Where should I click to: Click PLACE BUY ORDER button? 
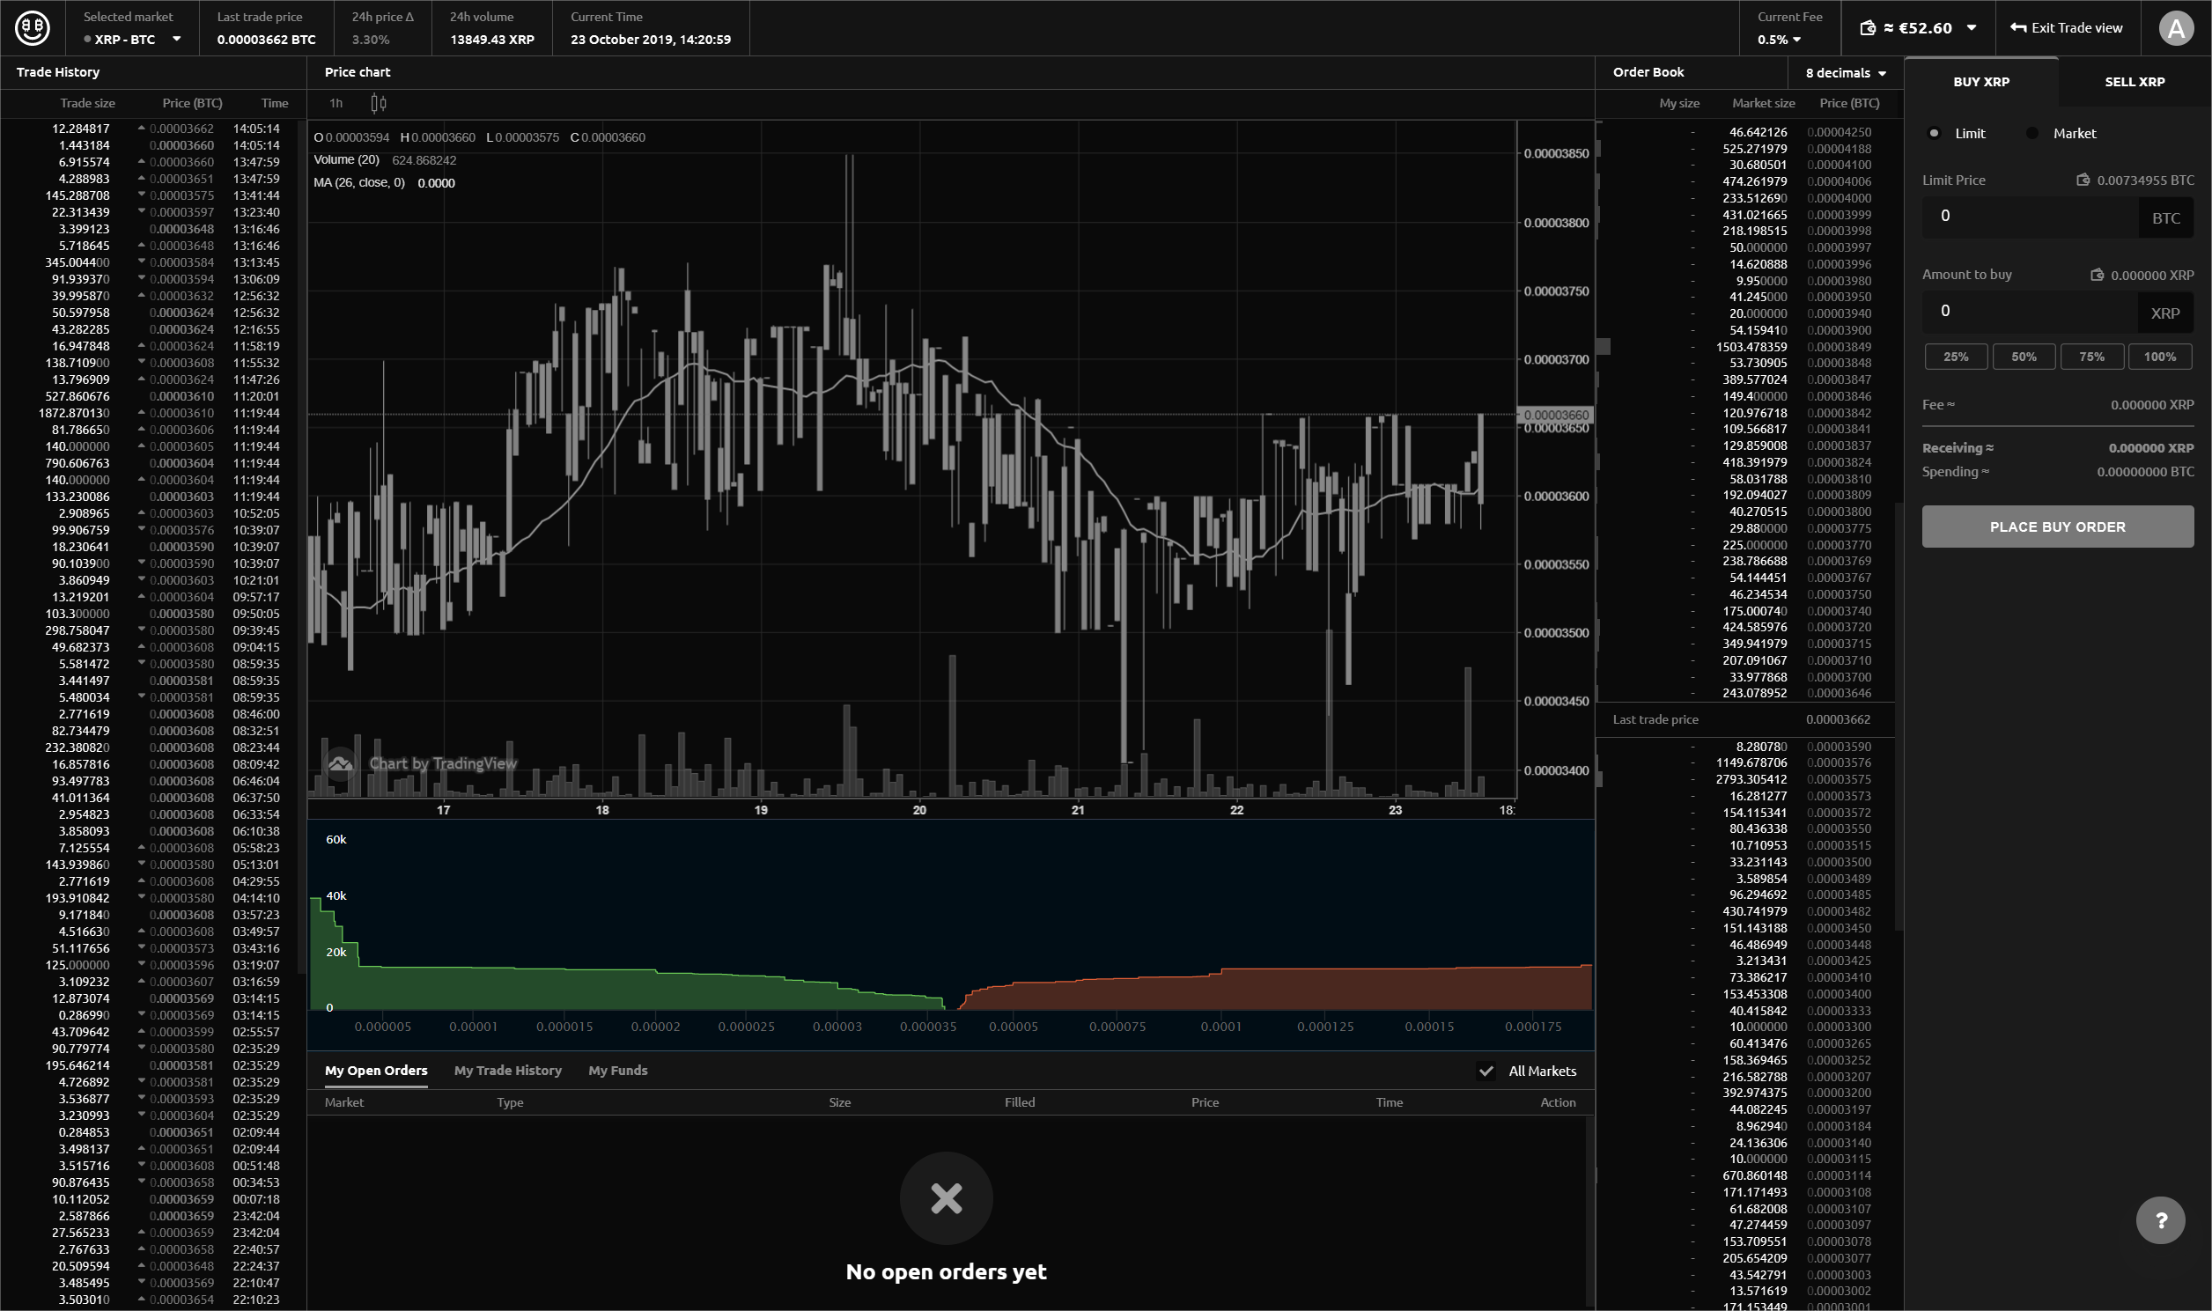point(2057,525)
